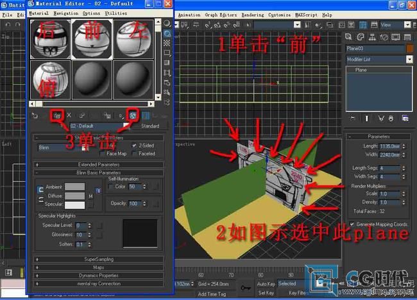Open the Material menu in Material Editor

point(38,13)
